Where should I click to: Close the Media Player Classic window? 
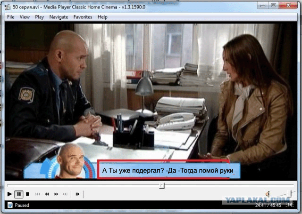[x=288, y=6]
